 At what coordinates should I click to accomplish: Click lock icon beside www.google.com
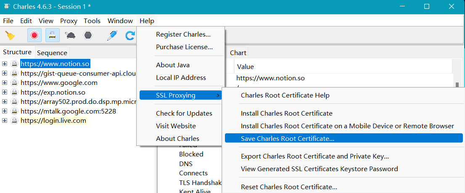click(x=14, y=83)
